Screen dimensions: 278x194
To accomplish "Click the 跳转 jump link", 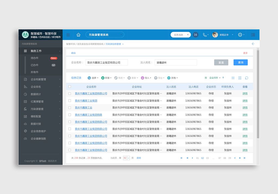I will pyautogui.click(x=139, y=158).
